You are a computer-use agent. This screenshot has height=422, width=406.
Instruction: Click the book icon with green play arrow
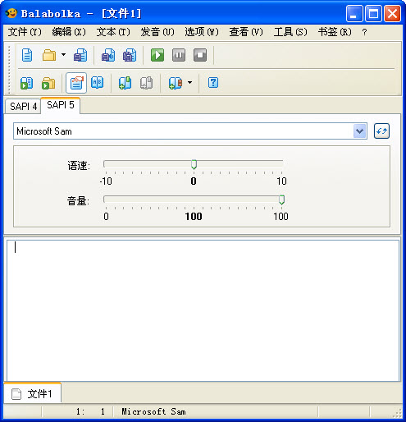[27, 83]
